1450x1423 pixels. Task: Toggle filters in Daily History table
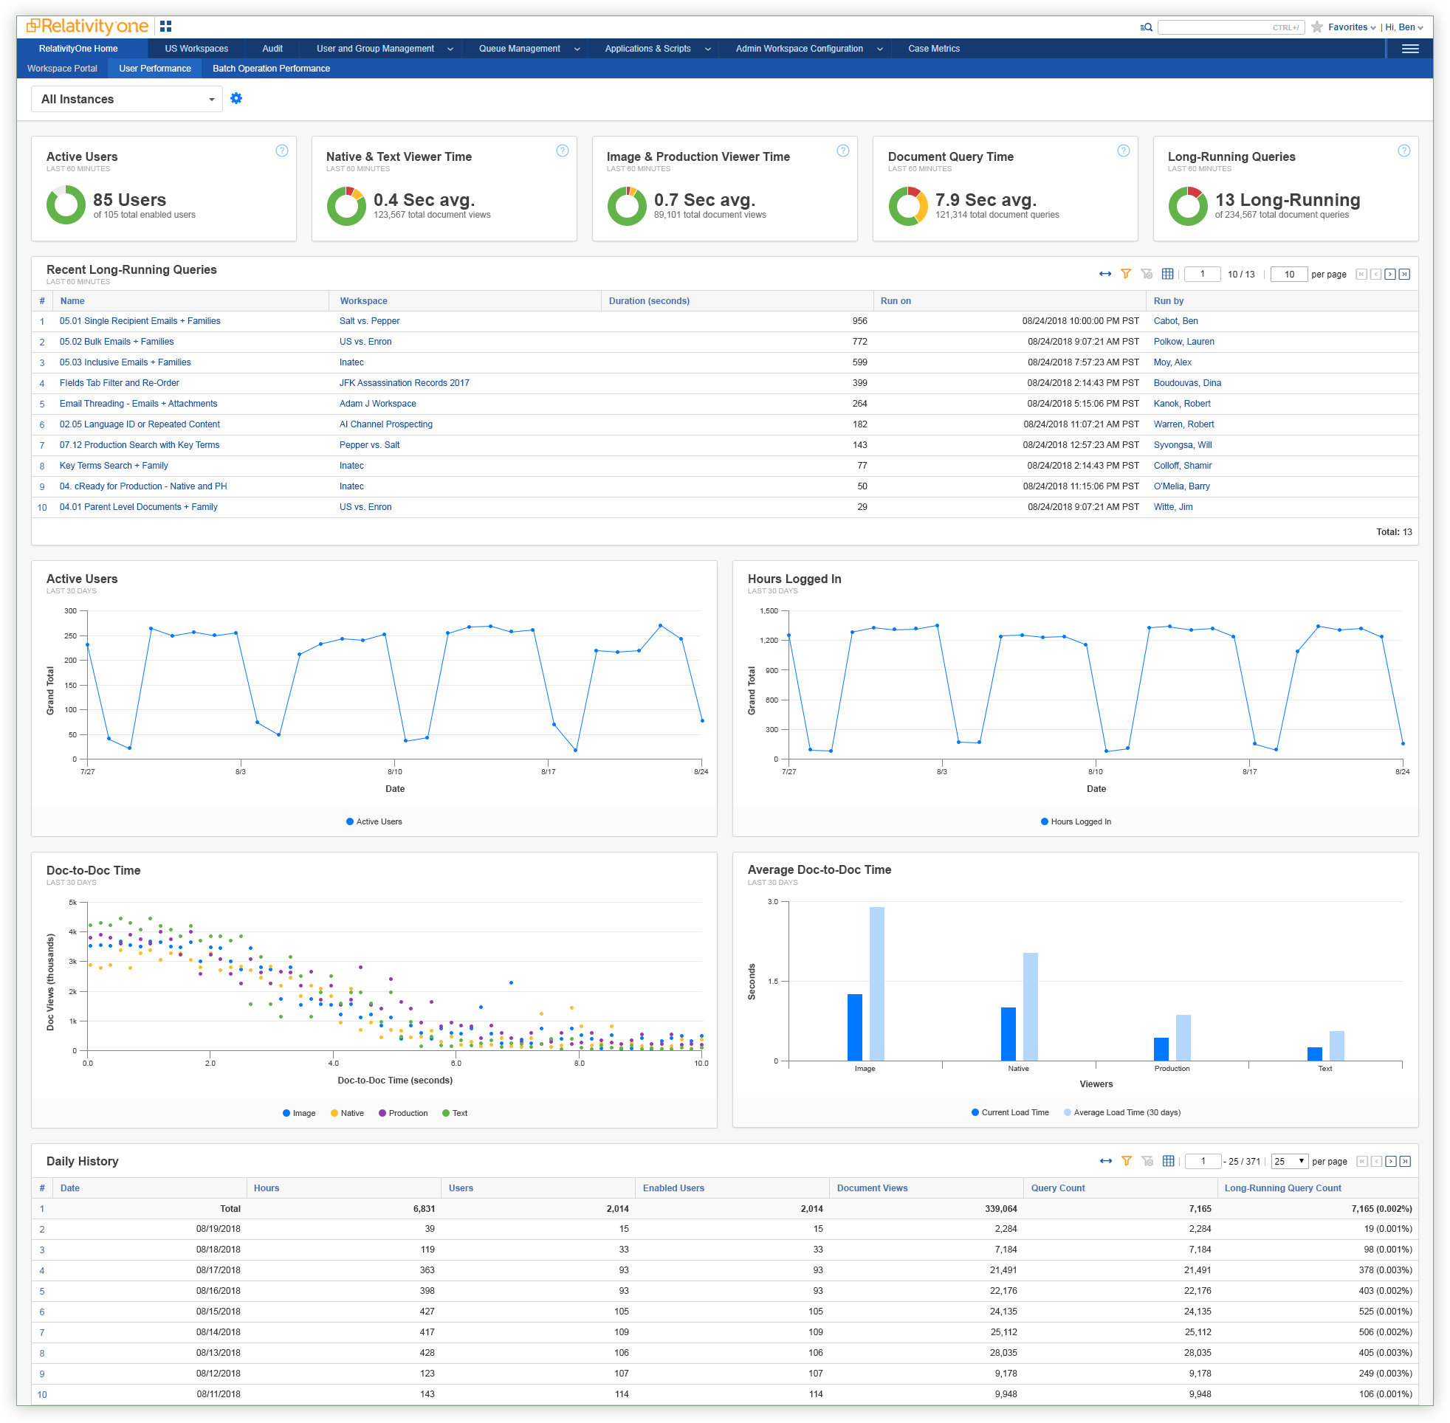pyautogui.click(x=1127, y=1161)
